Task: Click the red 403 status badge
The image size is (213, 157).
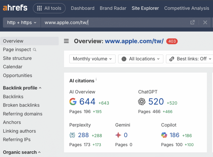Action: pos(172,41)
